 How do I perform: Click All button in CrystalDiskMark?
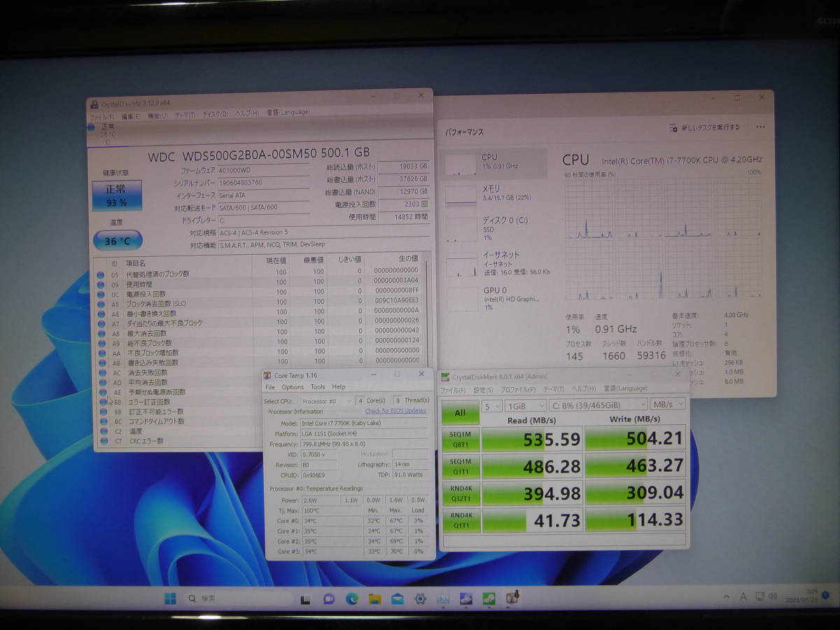point(460,413)
